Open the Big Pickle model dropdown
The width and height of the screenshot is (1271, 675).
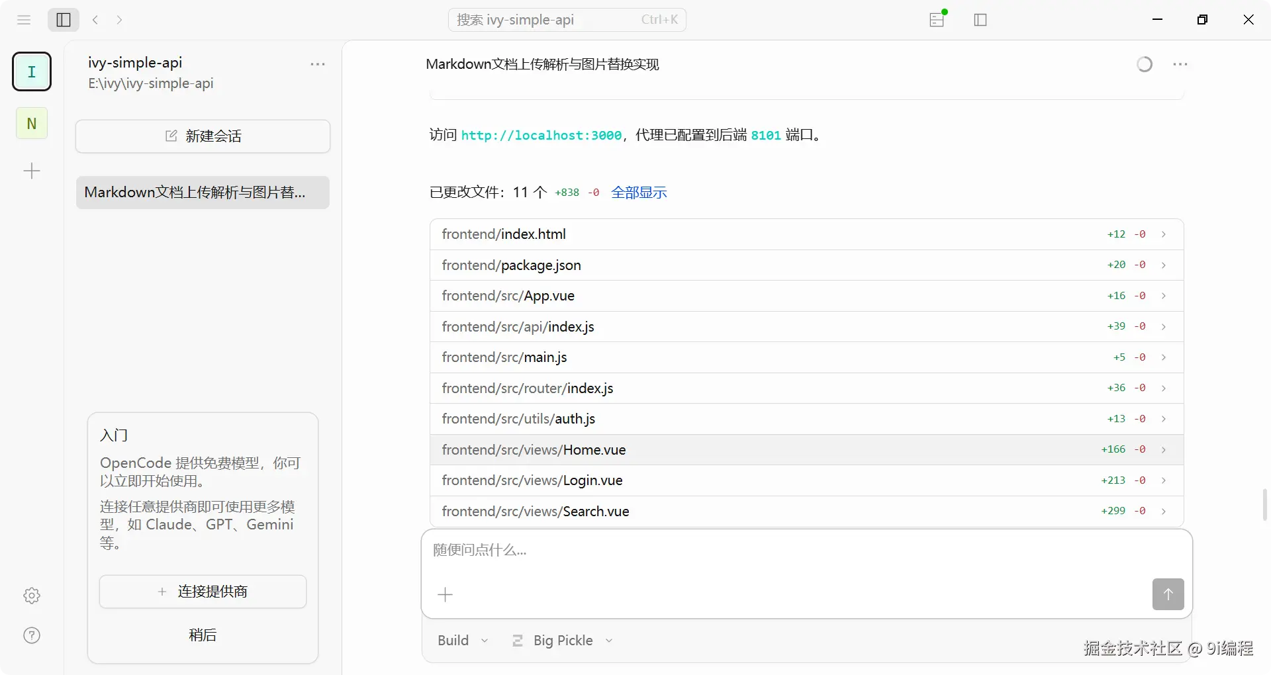coord(563,641)
